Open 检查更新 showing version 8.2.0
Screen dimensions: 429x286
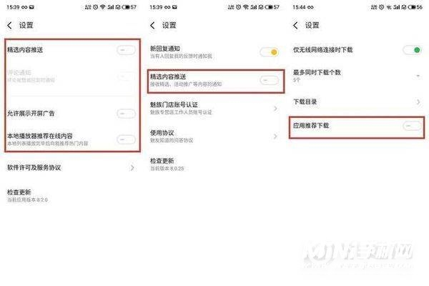click(71, 196)
